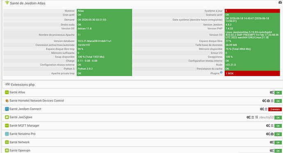This screenshot has height=153, width=283.
Task: Open gears configuration icon on Santé Openvpn row
Action: pyautogui.click(x=272, y=151)
